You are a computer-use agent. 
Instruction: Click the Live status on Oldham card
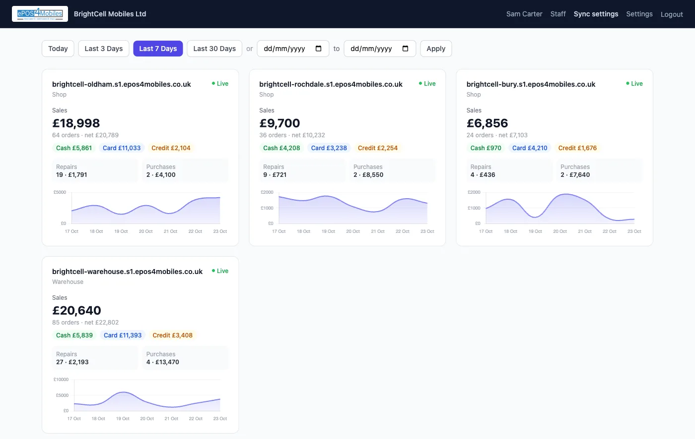click(x=220, y=84)
